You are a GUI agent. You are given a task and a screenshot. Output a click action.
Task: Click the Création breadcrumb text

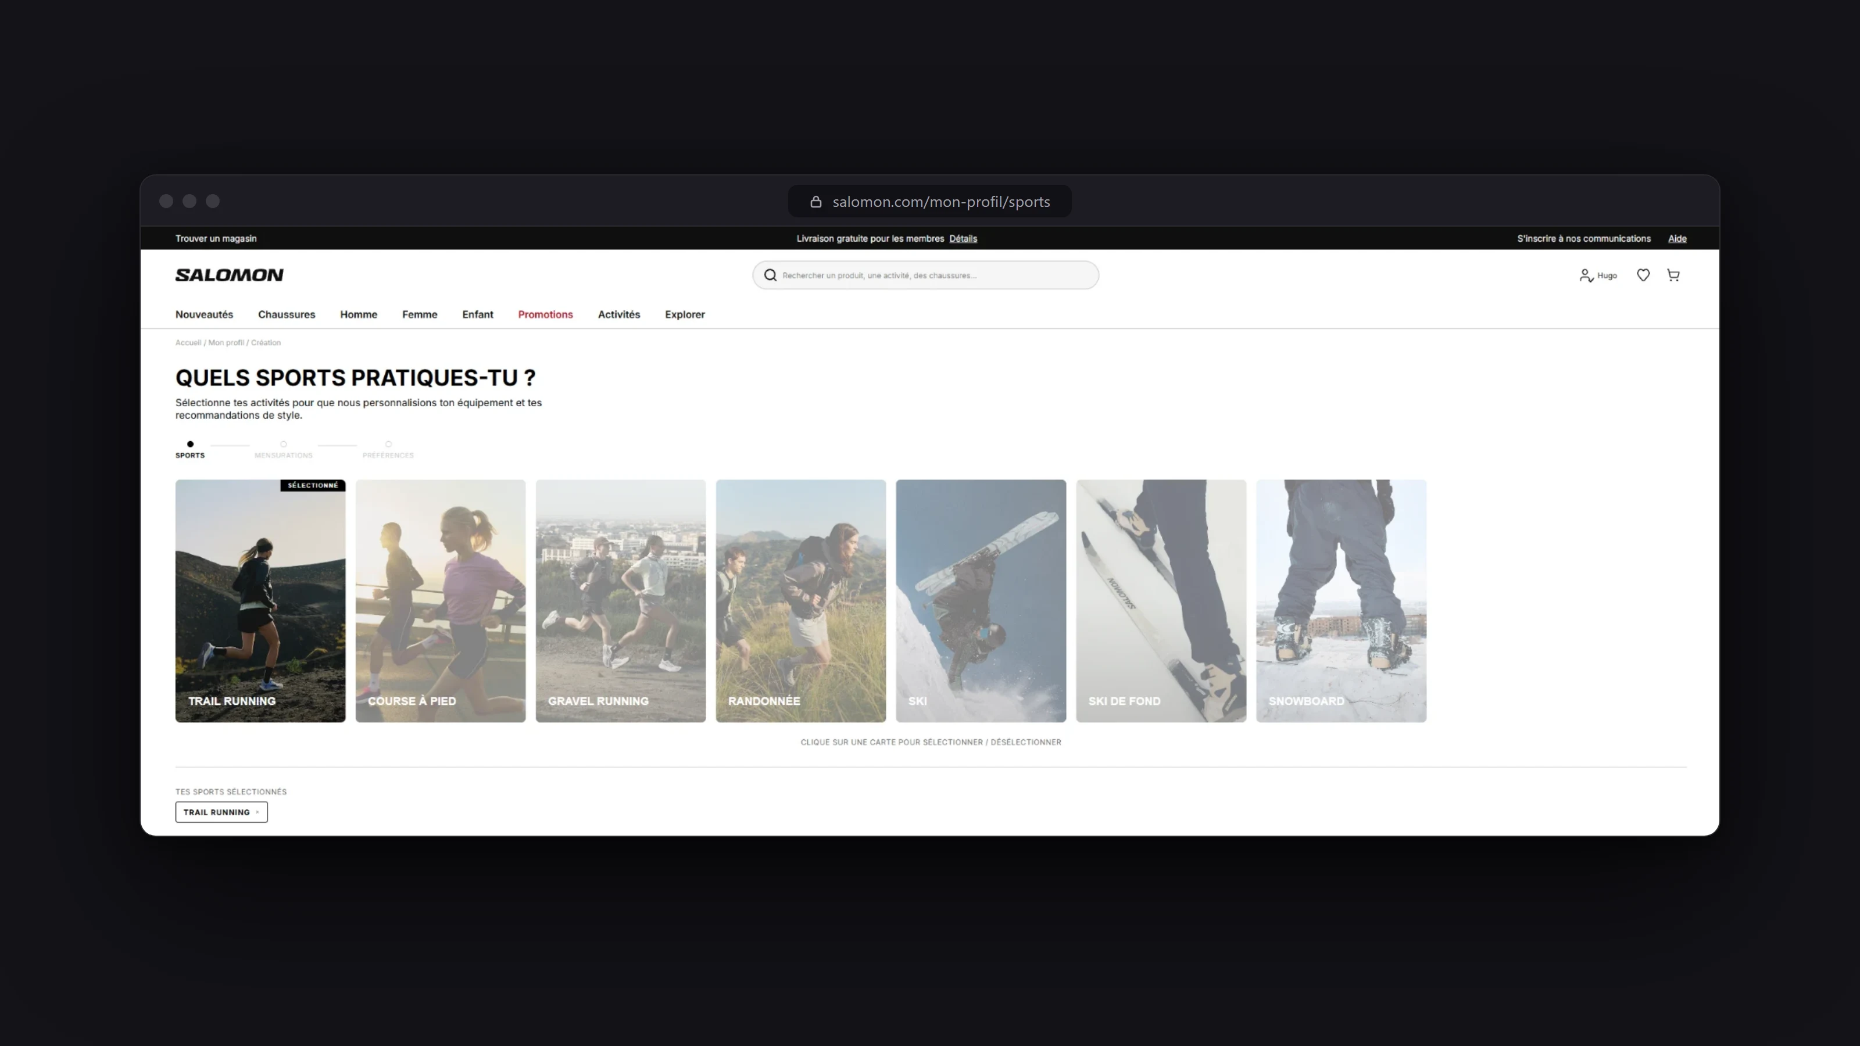click(x=266, y=343)
